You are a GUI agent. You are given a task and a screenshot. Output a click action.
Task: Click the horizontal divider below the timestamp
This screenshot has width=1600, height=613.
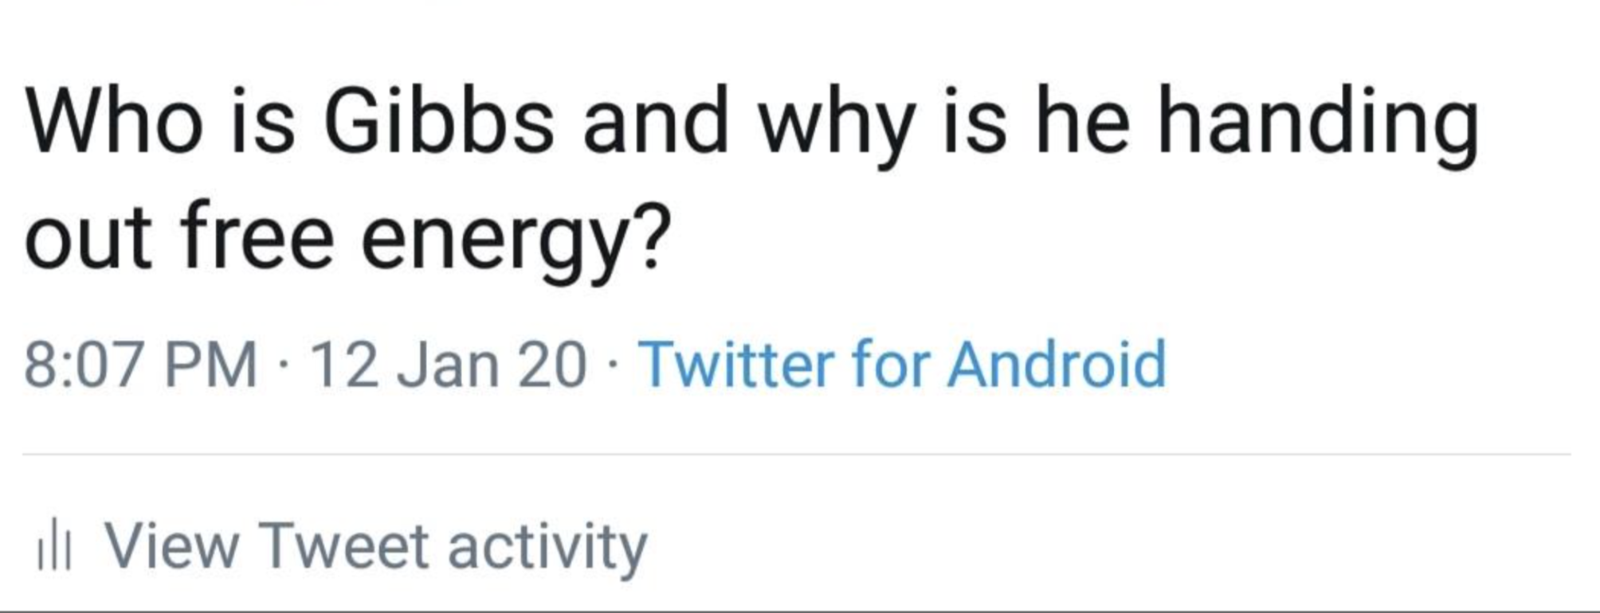tap(797, 455)
